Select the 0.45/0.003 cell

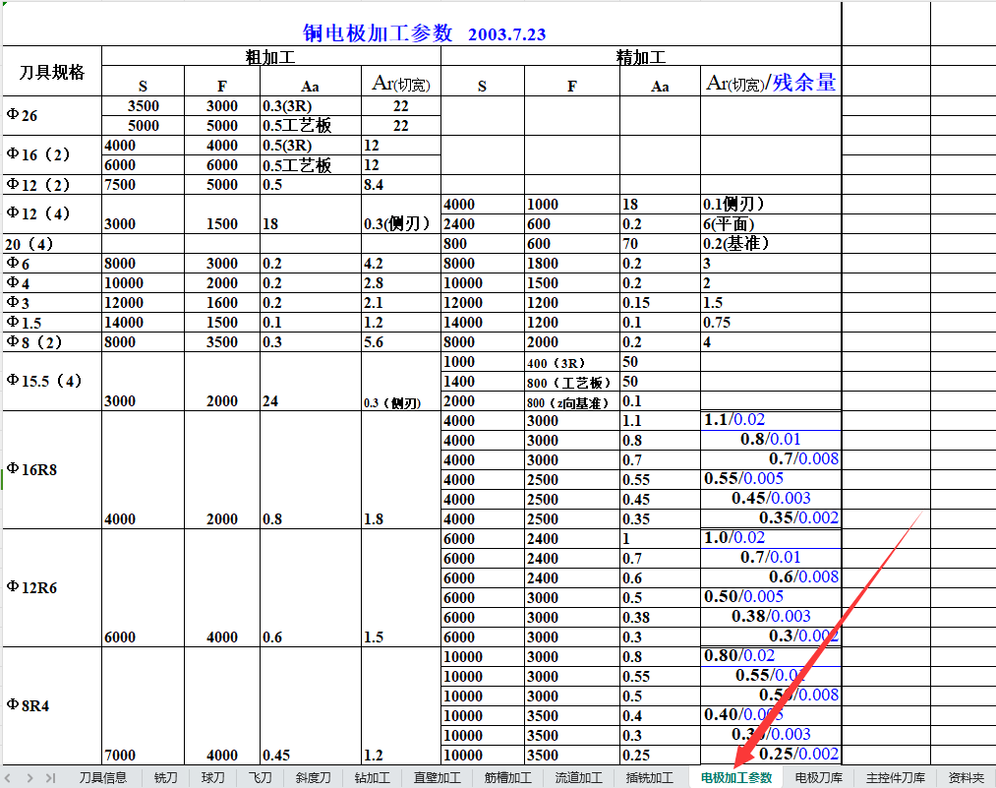771,499
